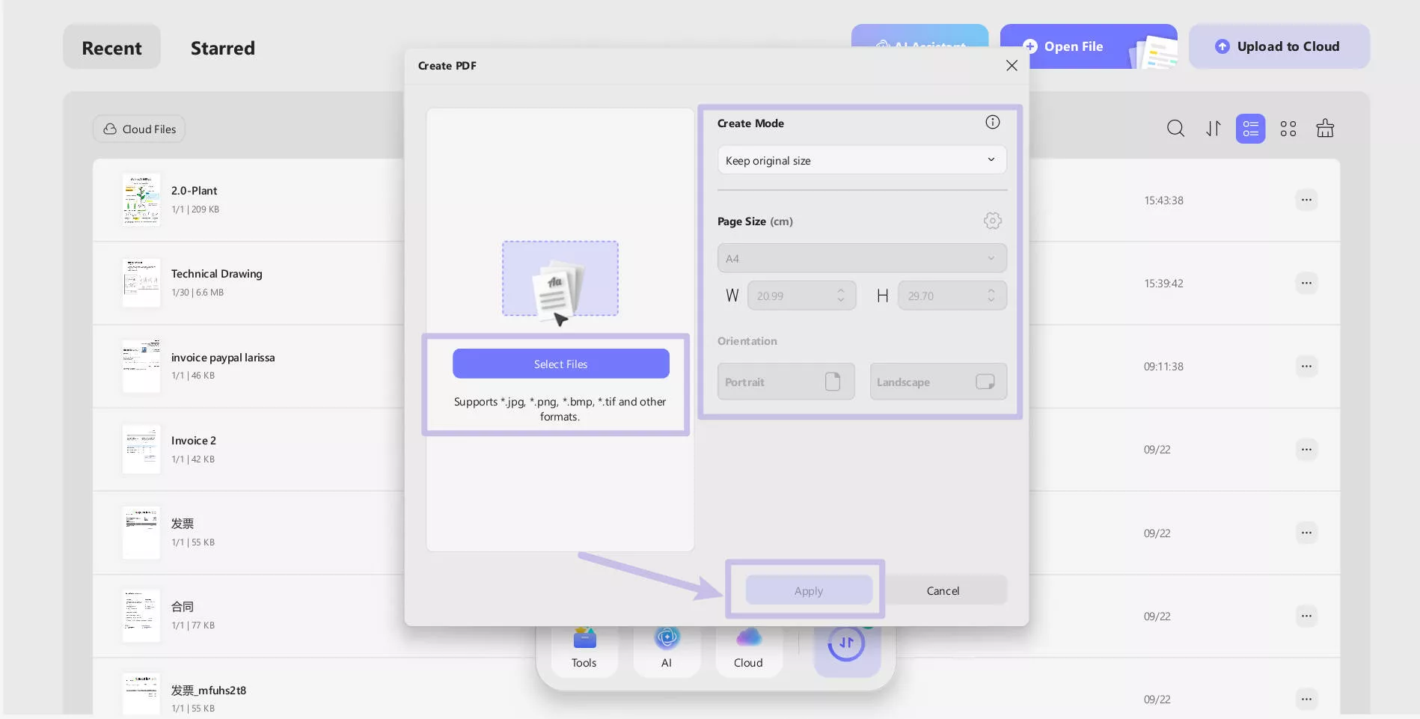Expand the A4 page size dropdown

point(861,257)
